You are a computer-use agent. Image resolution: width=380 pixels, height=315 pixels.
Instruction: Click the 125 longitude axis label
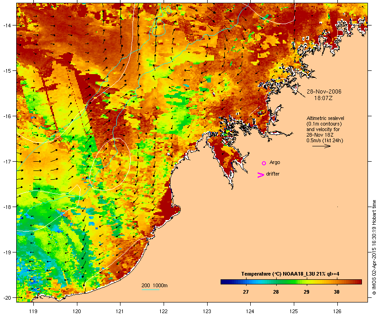pyautogui.click(x=294, y=311)
